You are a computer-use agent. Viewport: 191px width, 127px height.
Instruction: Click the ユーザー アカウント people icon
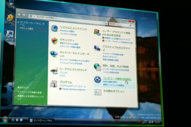tap(97, 32)
